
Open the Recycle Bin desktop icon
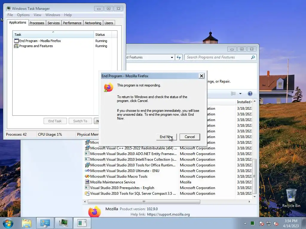pyautogui.click(x=291, y=198)
